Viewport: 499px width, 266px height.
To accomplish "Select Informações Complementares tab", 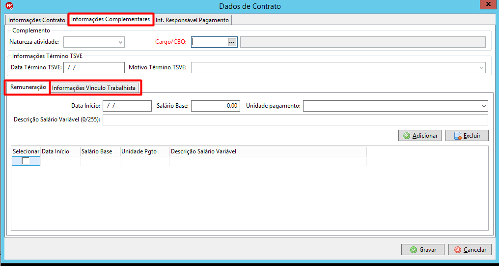I will coord(111,19).
